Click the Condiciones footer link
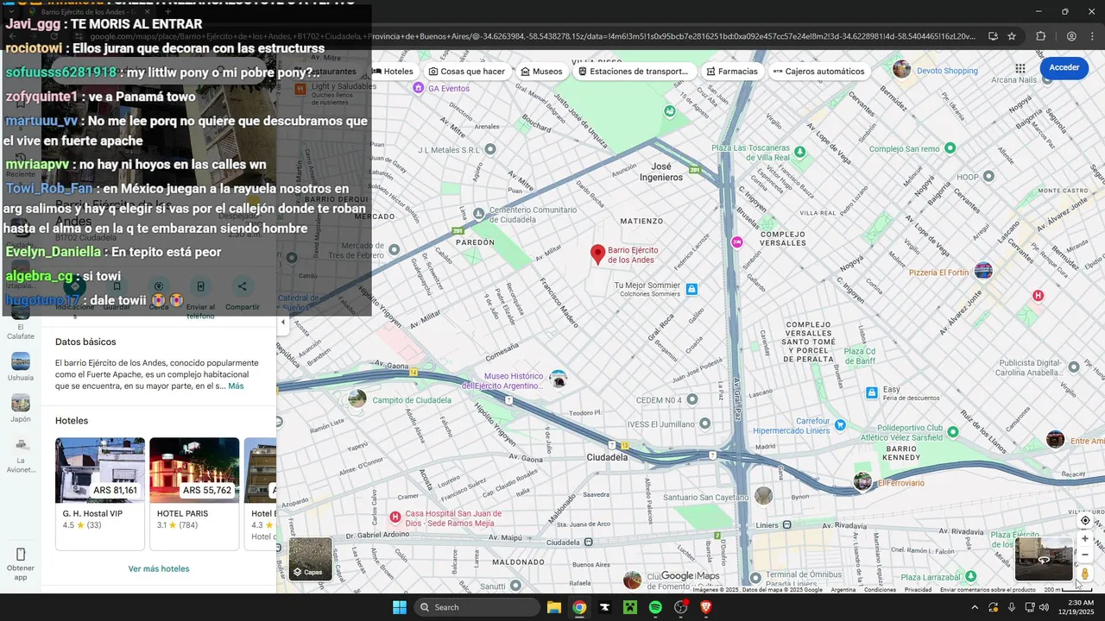Viewport: 1105px width, 621px height. pos(880,590)
